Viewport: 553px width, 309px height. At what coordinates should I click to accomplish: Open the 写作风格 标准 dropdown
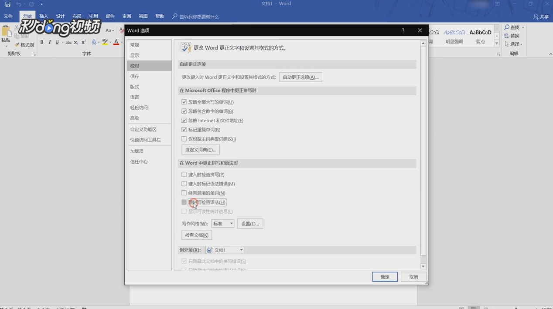click(x=223, y=224)
